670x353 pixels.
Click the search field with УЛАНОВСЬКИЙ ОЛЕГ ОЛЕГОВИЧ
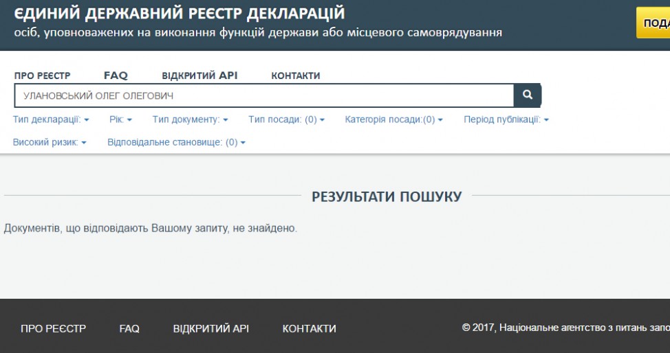click(263, 96)
